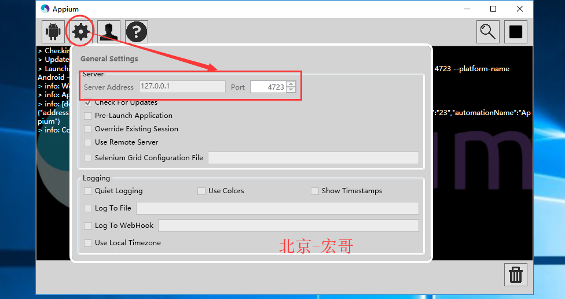Enable the Selenium Grid Configuration File checkbox
This screenshot has width=565, height=299.
88,157
